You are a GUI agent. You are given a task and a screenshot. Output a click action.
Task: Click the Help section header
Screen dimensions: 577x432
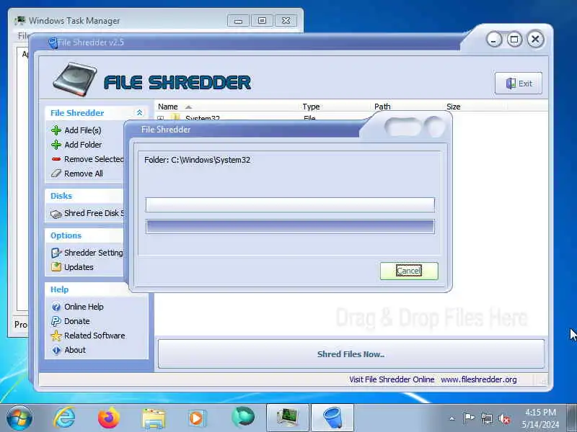[60, 289]
